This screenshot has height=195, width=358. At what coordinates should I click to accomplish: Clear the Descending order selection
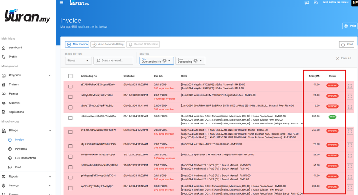pos(195,61)
